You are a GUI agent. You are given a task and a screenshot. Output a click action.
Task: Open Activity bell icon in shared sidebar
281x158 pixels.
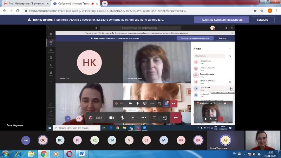click(x=51, y=34)
